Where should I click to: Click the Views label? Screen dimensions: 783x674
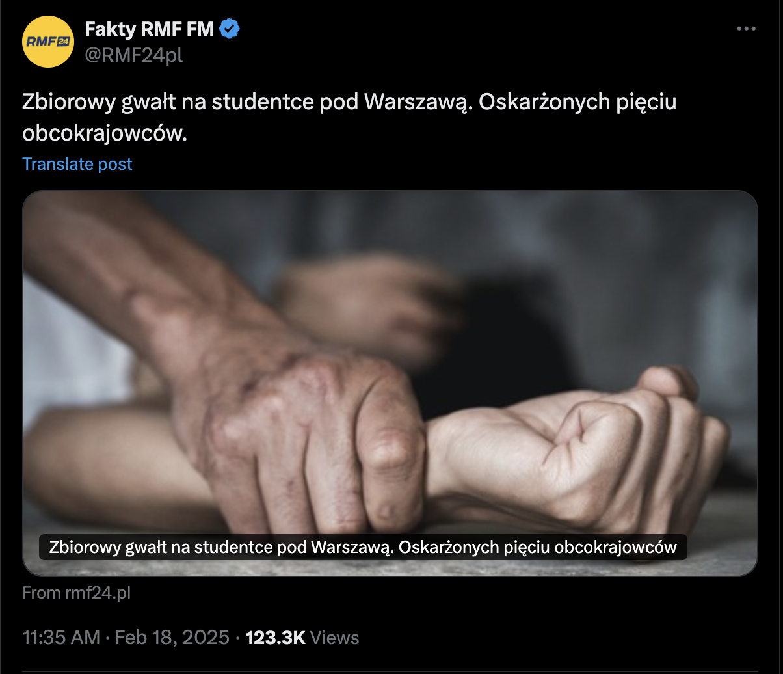(x=334, y=637)
